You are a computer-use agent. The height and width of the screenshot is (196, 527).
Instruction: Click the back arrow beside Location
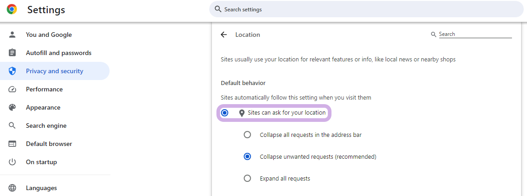tap(224, 35)
